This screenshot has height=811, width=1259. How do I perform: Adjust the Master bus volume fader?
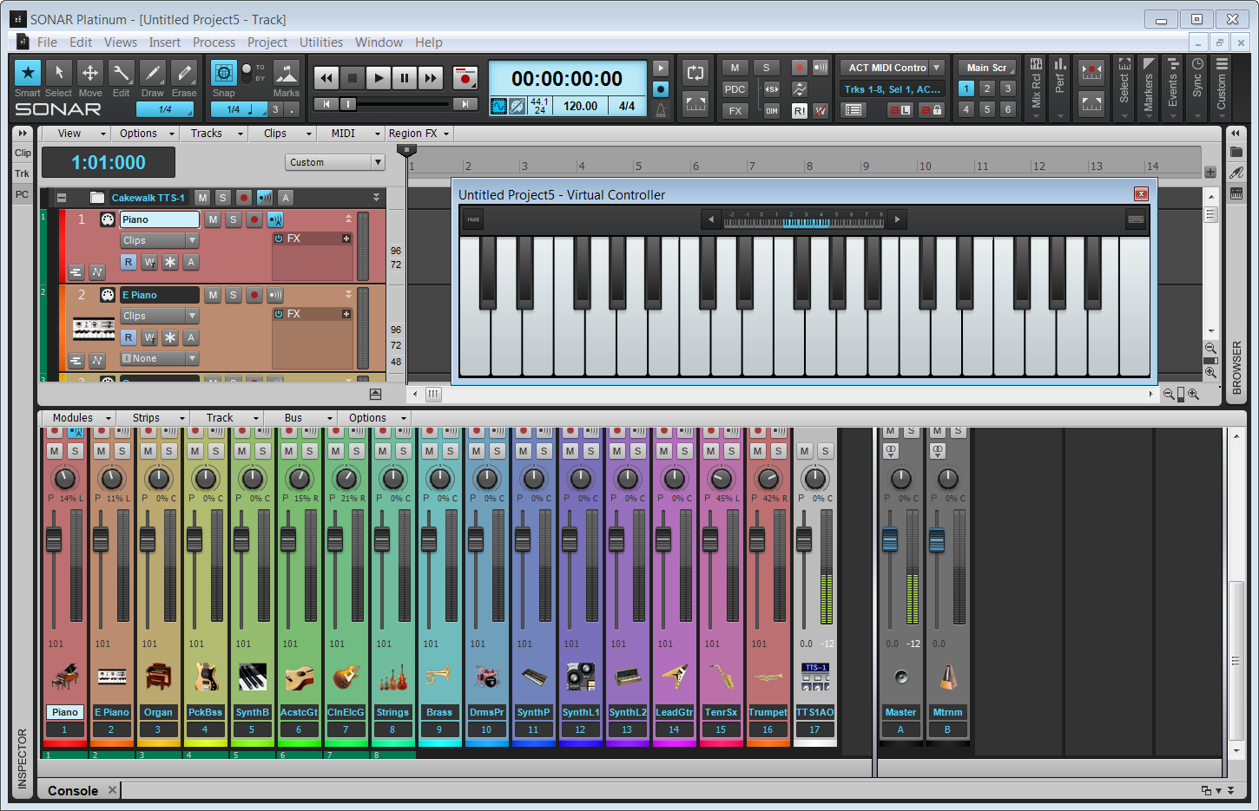coord(890,540)
